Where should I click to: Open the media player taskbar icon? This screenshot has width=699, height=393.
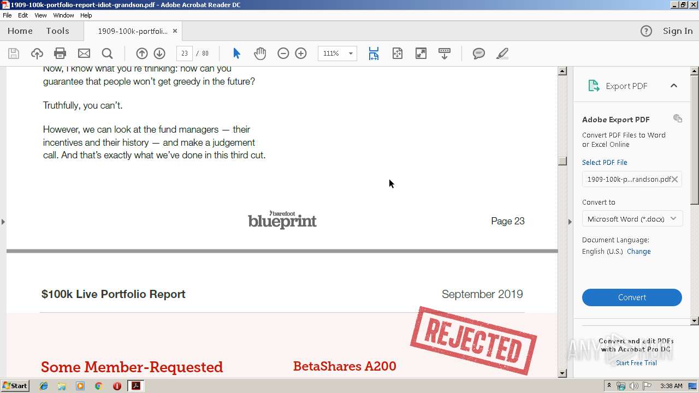pyautogui.click(x=80, y=386)
